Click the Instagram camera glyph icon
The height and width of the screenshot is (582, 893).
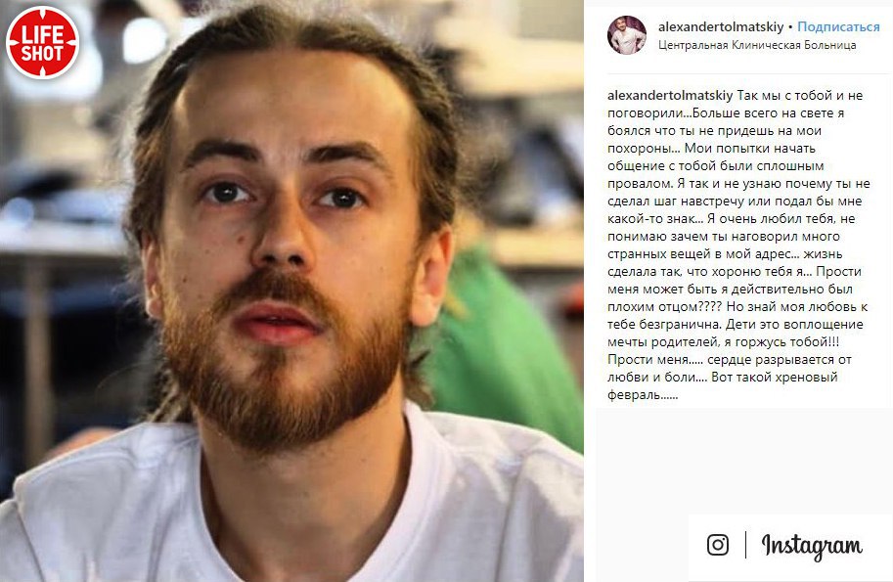tap(718, 545)
